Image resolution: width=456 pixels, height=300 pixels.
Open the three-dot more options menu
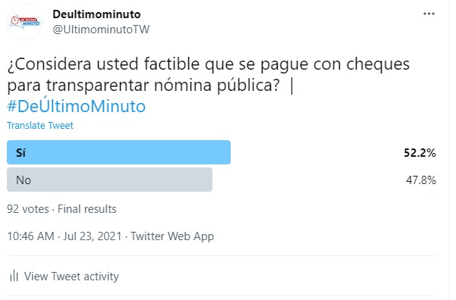[429, 14]
